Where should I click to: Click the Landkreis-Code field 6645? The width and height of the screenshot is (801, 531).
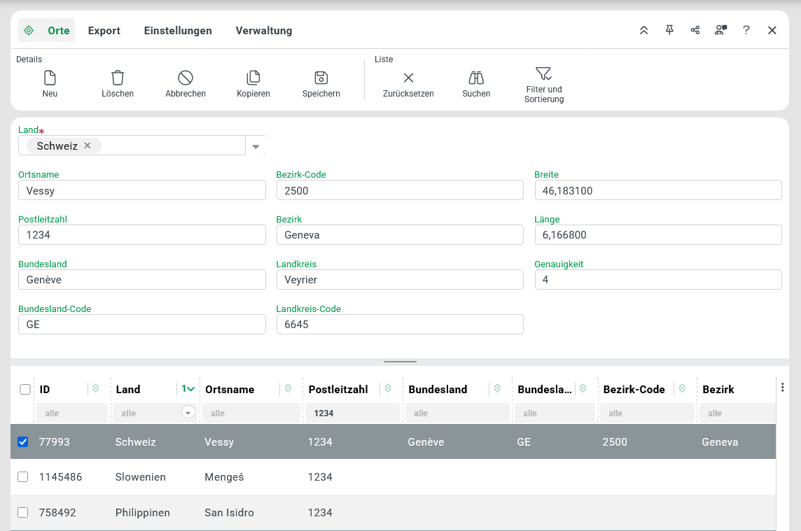tap(400, 324)
